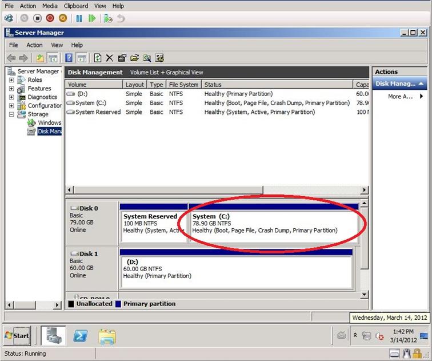This screenshot has width=432, height=361.
Task: Expand the Roles tree node
Action: (x=11, y=80)
